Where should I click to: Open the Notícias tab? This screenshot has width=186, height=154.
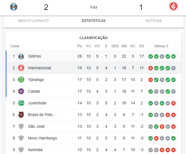click(153, 21)
